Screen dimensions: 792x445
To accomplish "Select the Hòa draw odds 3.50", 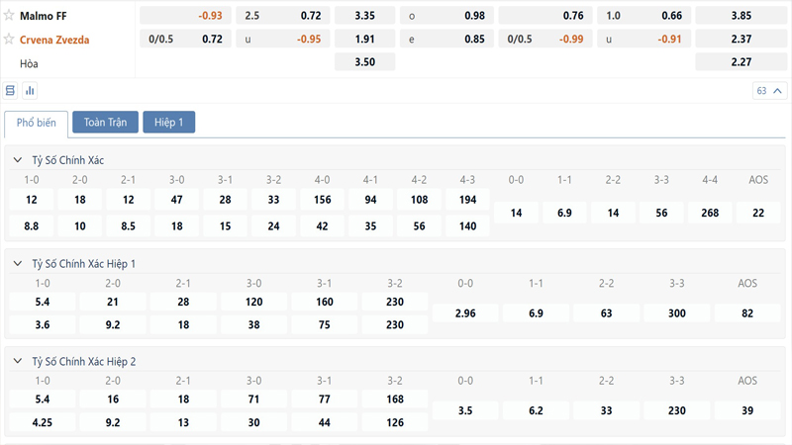I will pyautogui.click(x=364, y=62).
